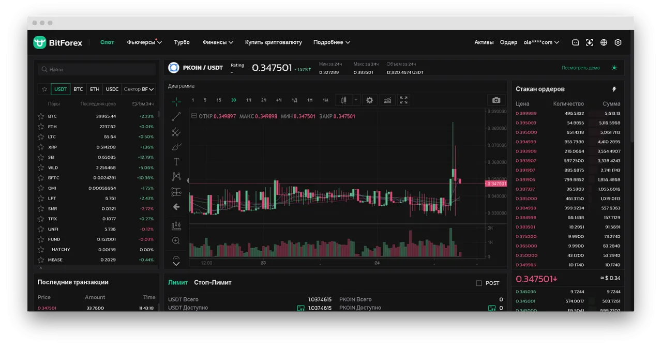Screen dimensions: 662x351
Task: Click the Найти search field
Action: click(97, 69)
